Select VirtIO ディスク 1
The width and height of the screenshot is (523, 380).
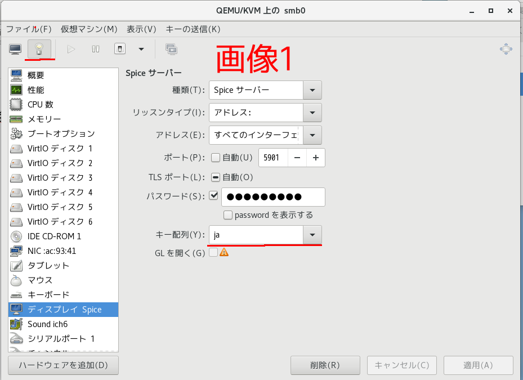click(x=64, y=149)
